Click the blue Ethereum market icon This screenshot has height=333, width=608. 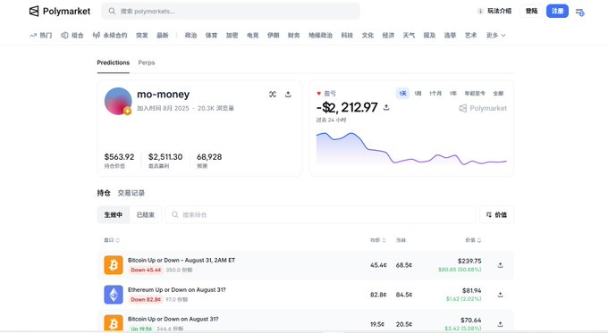[114, 295]
